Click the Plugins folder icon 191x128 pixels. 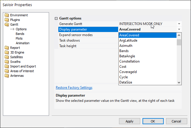pos(7,20)
